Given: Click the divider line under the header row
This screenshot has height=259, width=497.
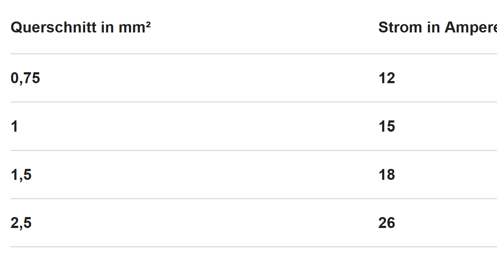Looking at the screenshot, I should (254, 54).
